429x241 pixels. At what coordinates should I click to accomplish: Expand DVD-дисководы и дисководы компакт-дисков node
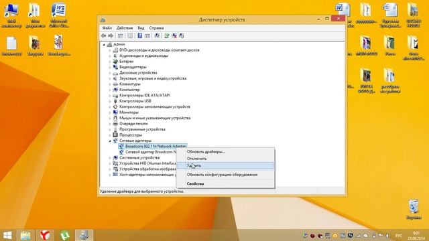(110, 50)
